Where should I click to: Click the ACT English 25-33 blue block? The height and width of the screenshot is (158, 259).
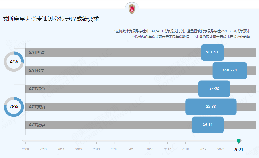click(x=211, y=107)
